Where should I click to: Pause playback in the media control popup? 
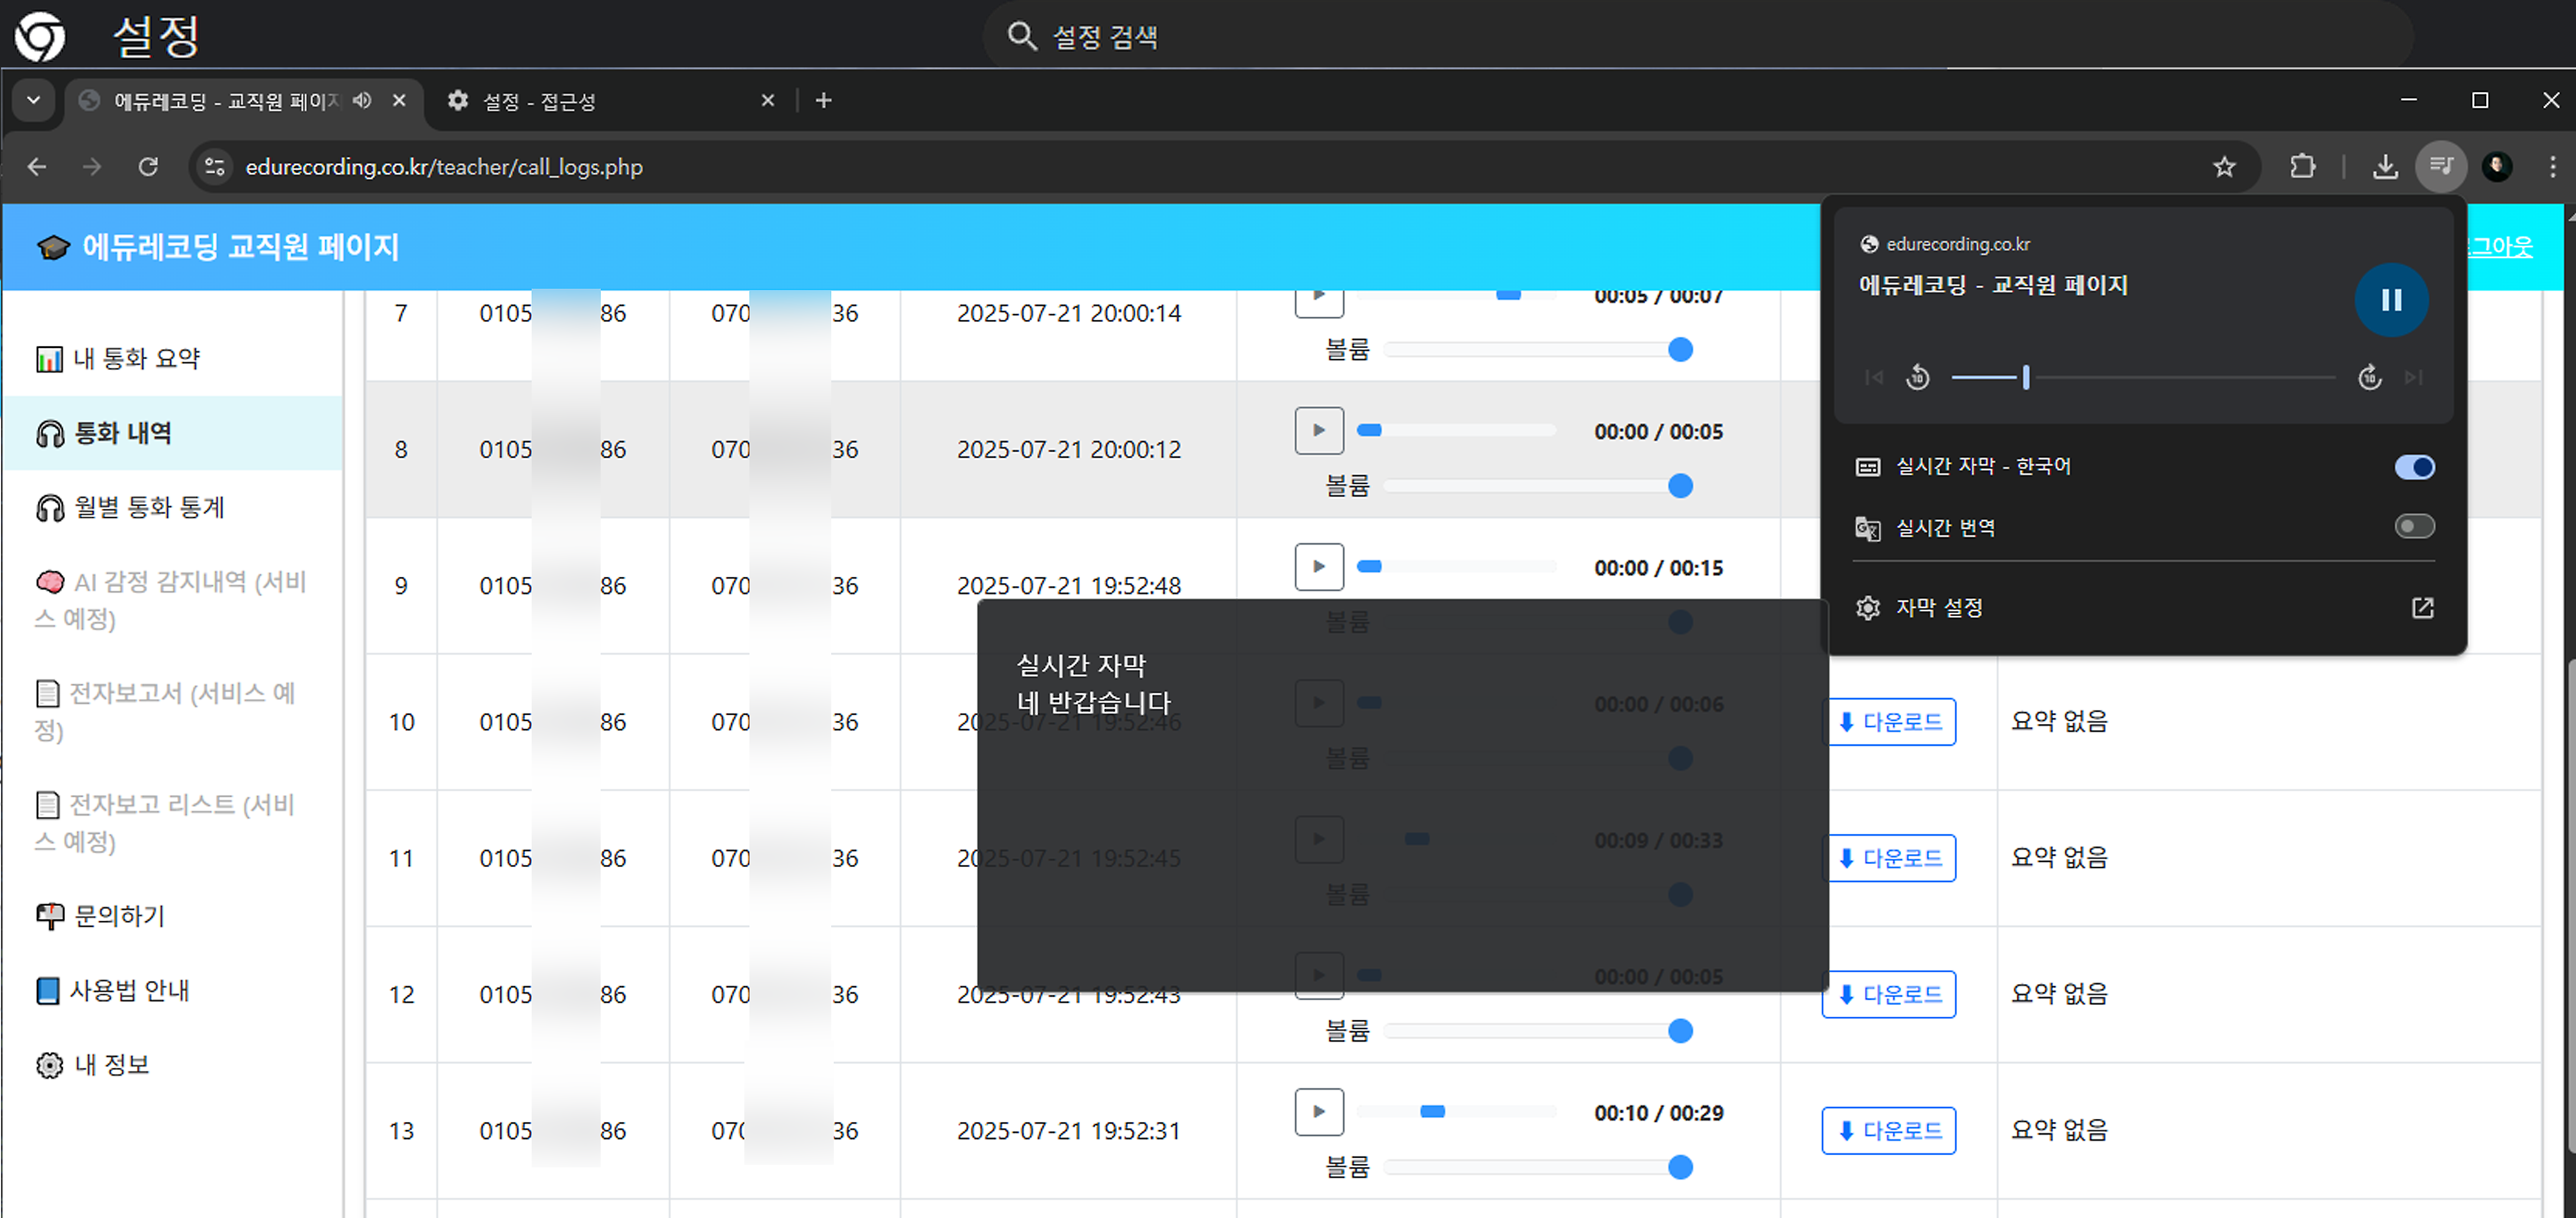pos(2392,300)
